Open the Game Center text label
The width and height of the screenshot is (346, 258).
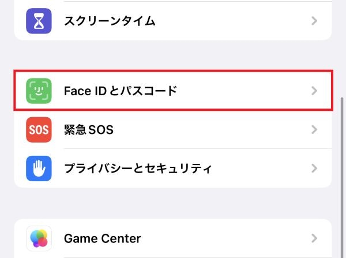pos(102,238)
